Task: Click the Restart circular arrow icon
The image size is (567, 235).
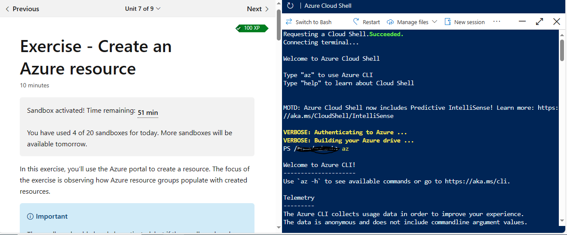Action: (x=356, y=22)
